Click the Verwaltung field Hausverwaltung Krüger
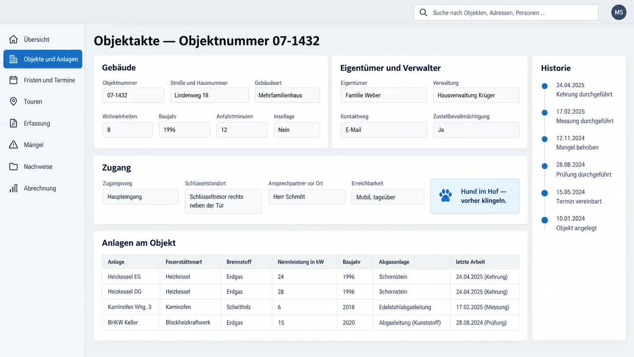The height and width of the screenshot is (357, 634). [476, 95]
